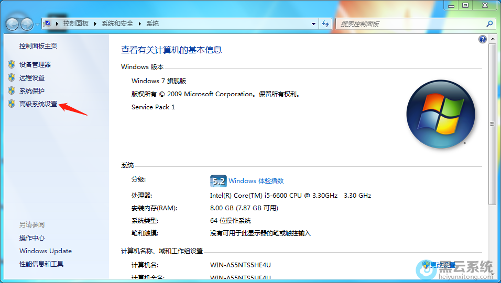Click the shield icon beside 远程设置
The height and width of the screenshot is (283, 501).
[x=12, y=77]
